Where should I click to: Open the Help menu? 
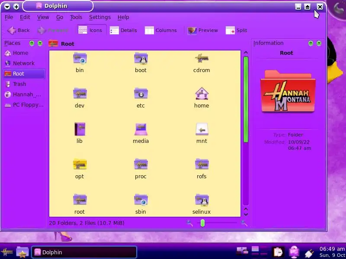123,17
